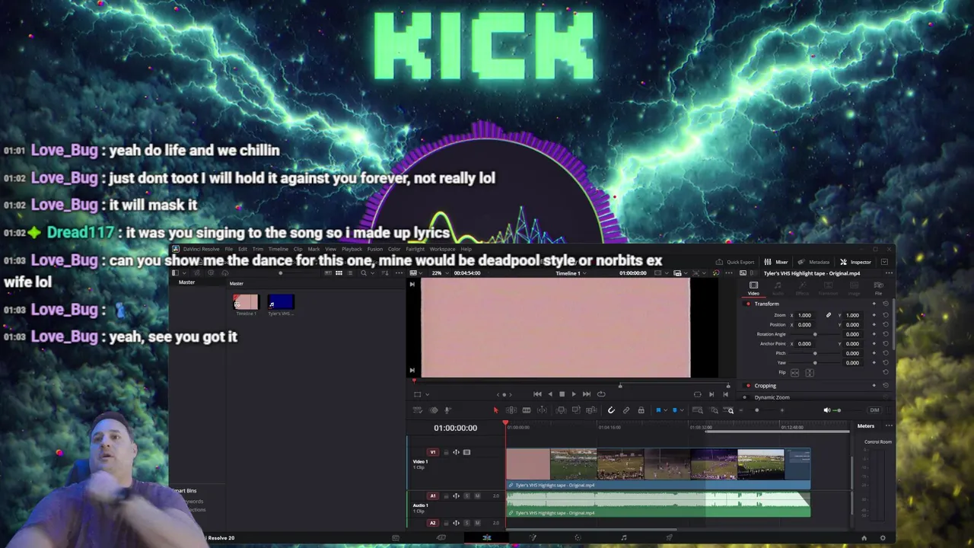
Task: Open the Master bin in sidebar
Action: click(186, 282)
